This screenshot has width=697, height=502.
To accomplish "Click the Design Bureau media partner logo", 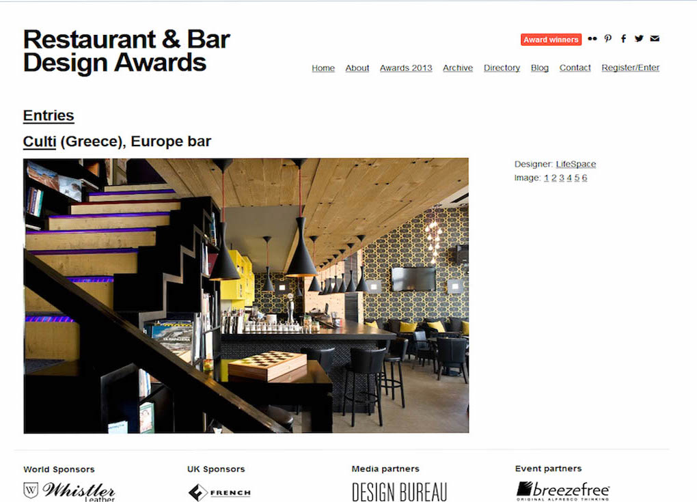I will [x=399, y=492].
